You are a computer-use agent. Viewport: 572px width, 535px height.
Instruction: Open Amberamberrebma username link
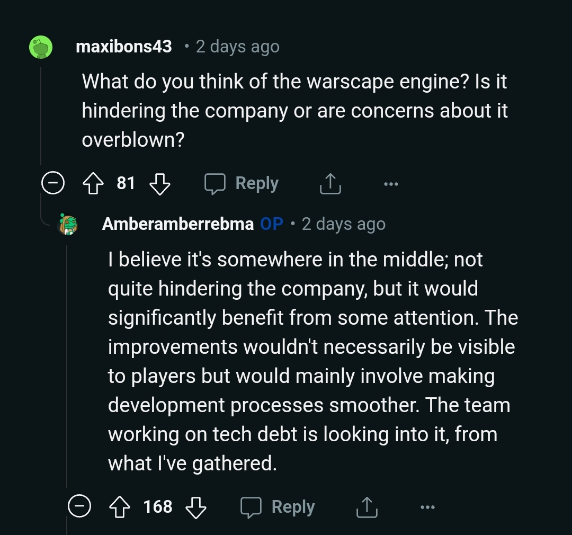(177, 224)
